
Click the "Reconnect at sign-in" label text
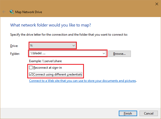(x=47, y=68)
